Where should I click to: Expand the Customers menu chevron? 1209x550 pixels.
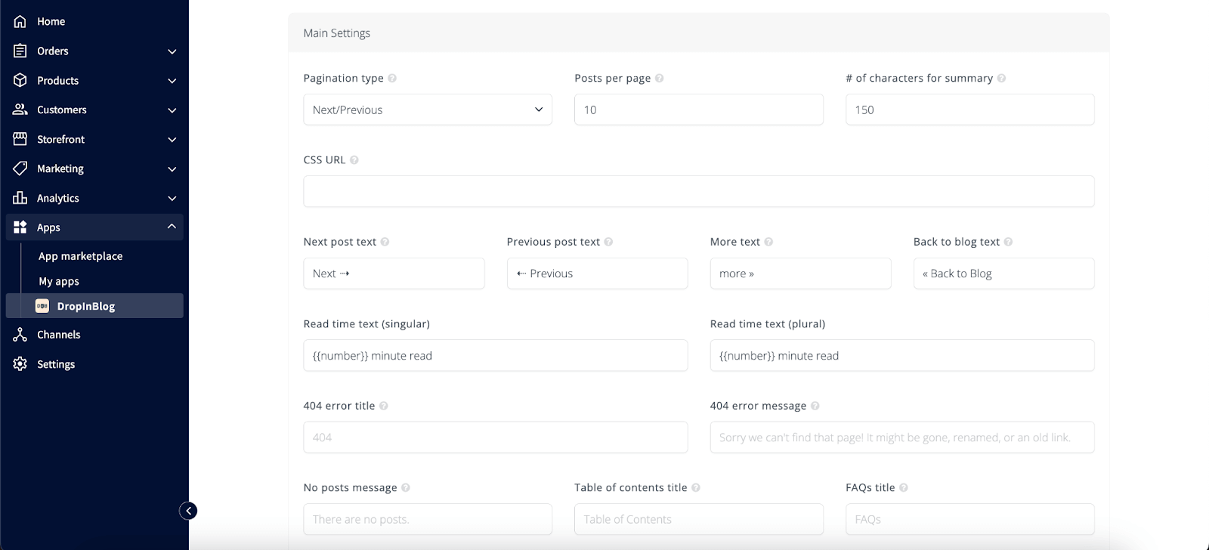point(172,110)
